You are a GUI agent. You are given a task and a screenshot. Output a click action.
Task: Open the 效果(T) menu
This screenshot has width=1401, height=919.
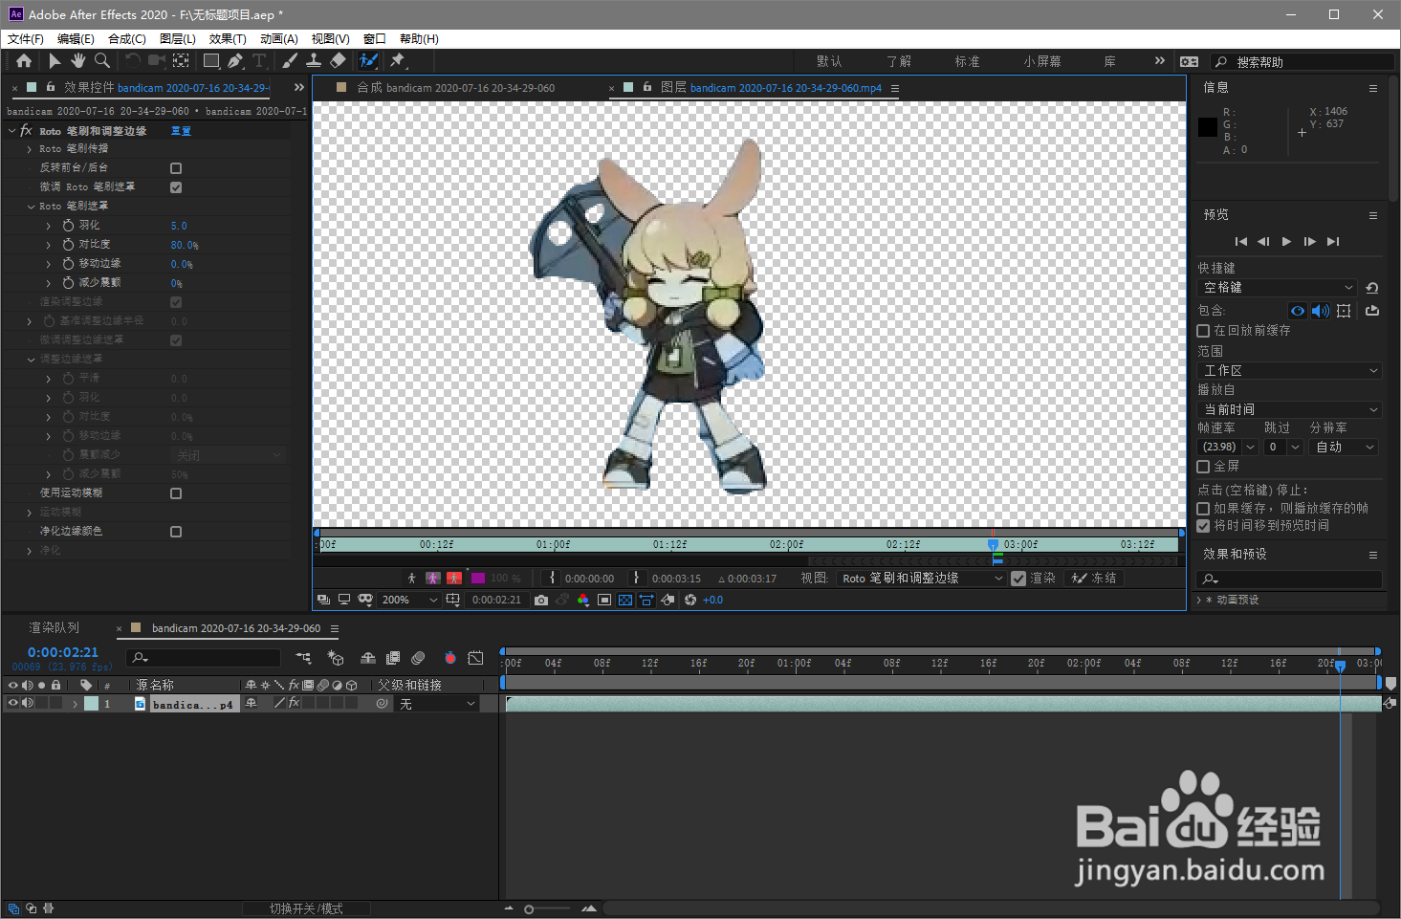(x=228, y=39)
